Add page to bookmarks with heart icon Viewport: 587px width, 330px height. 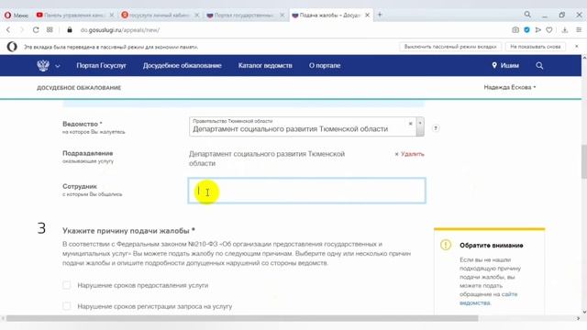point(549,30)
